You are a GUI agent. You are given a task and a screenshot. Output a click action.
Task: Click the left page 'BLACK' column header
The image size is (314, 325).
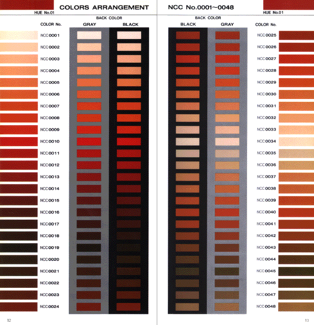(x=130, y=24)
